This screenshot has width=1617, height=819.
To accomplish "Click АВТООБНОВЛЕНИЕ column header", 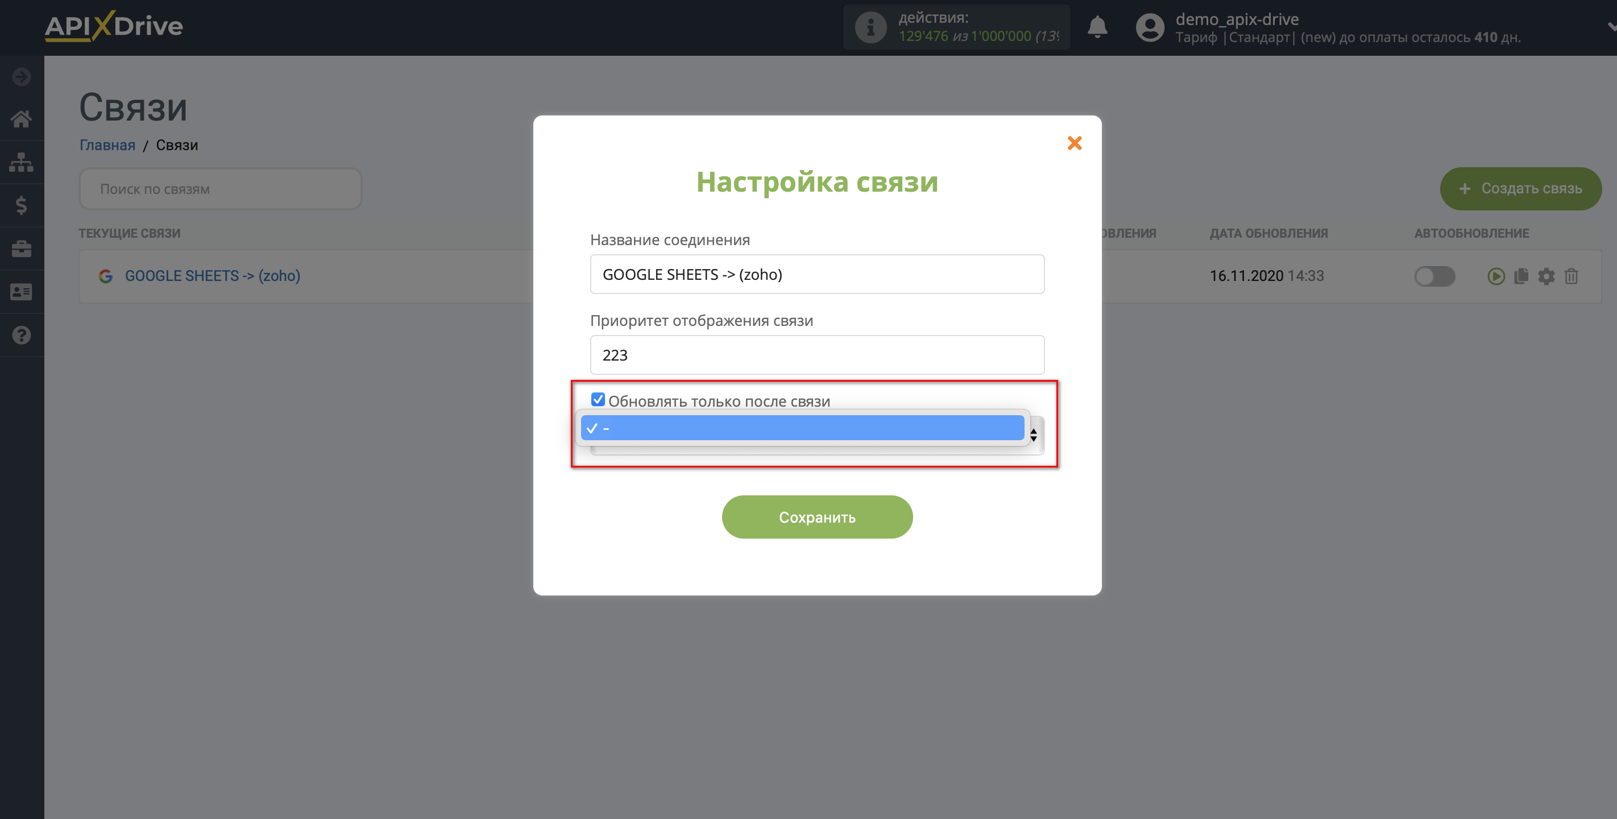I will click(1471, 233).
